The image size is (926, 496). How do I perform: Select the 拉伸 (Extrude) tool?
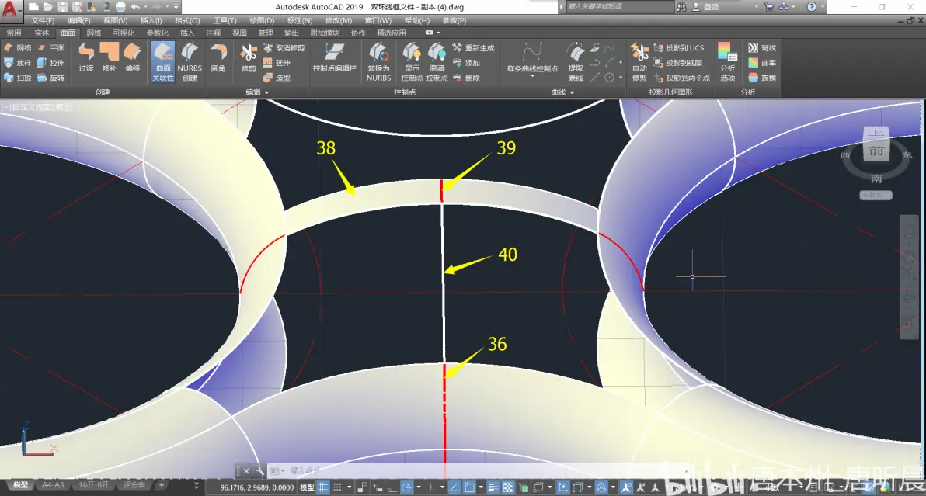tap(50, 63)
